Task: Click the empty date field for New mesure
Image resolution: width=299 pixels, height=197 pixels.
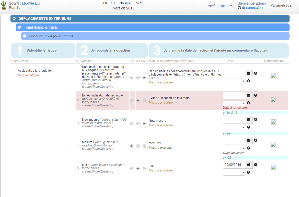Action: (234, 119)
